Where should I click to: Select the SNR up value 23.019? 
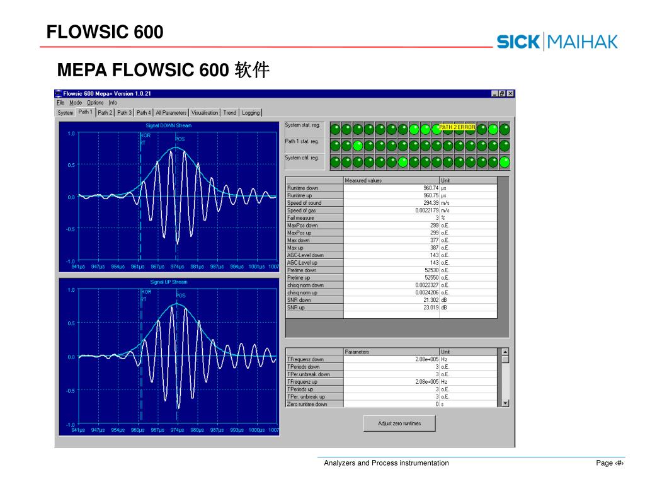tap(431, 308)
